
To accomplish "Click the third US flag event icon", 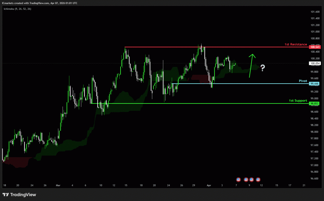I will 252,179.
